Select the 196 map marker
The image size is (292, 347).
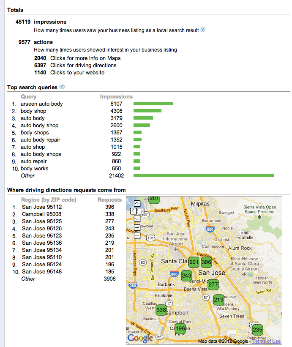pyautogui.click(x=180, y=328)
